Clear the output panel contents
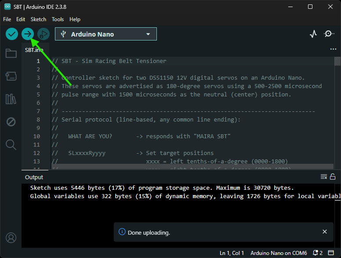This screenshot has width=341, height=258. (323, 177)
